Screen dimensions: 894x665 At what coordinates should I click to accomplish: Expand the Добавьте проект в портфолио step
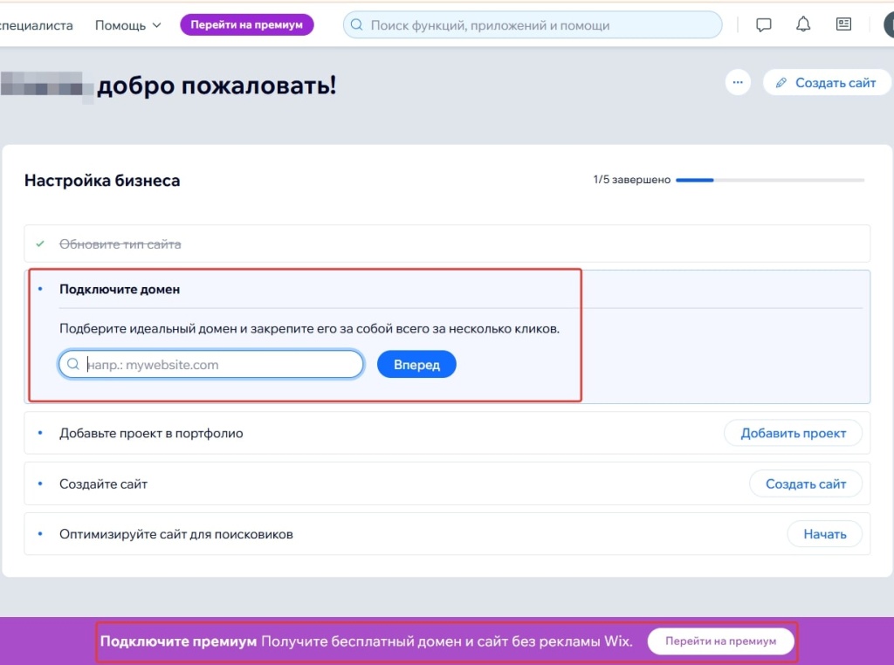coord(447,433)
